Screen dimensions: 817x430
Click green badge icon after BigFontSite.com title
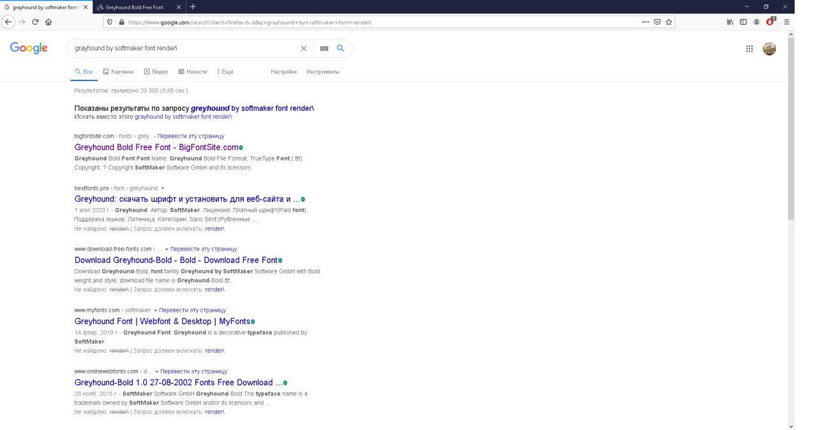[x=241, y=148]
